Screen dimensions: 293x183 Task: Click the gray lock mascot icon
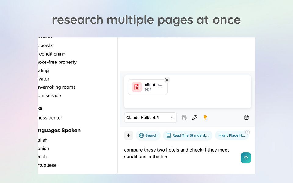pyautogui.click(x=184, y=118)
